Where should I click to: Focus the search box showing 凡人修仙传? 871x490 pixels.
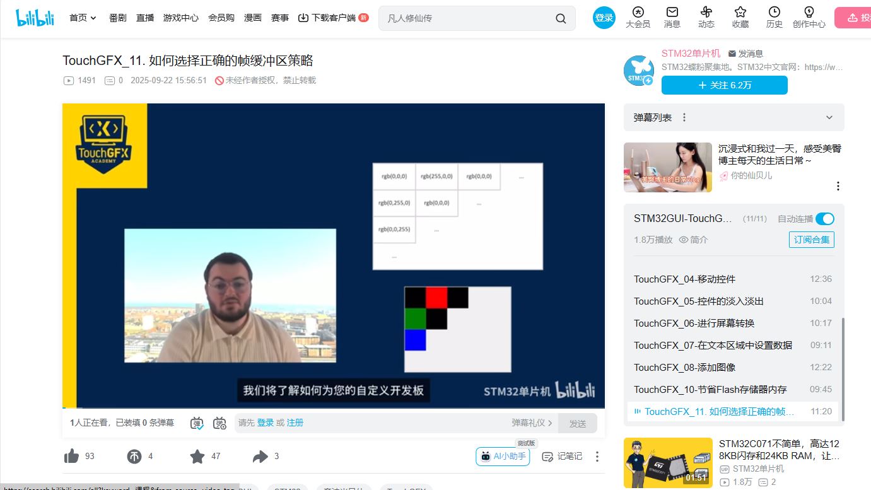tap(467, 18)
